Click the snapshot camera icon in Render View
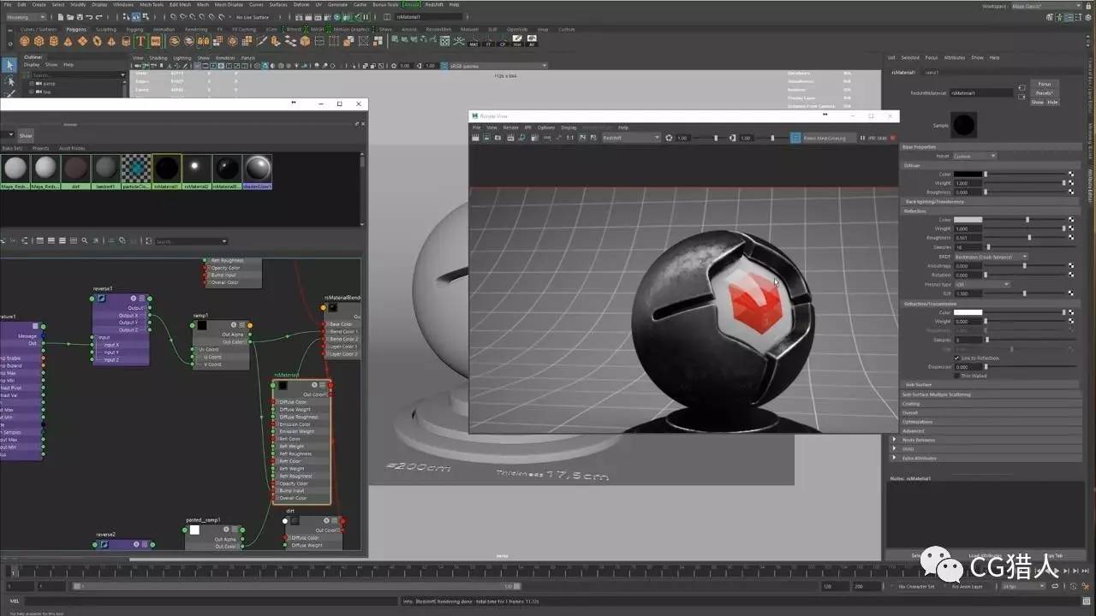The height and width of the screenshot is (616, 1096). point(498,138)
